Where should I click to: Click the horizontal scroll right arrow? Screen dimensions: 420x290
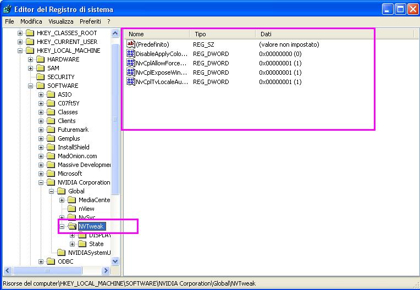[x=106, y=270]
